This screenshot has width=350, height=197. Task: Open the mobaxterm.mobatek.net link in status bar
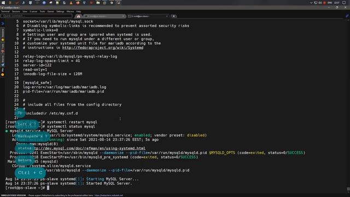pyautogui.click(x=109, y=195)
